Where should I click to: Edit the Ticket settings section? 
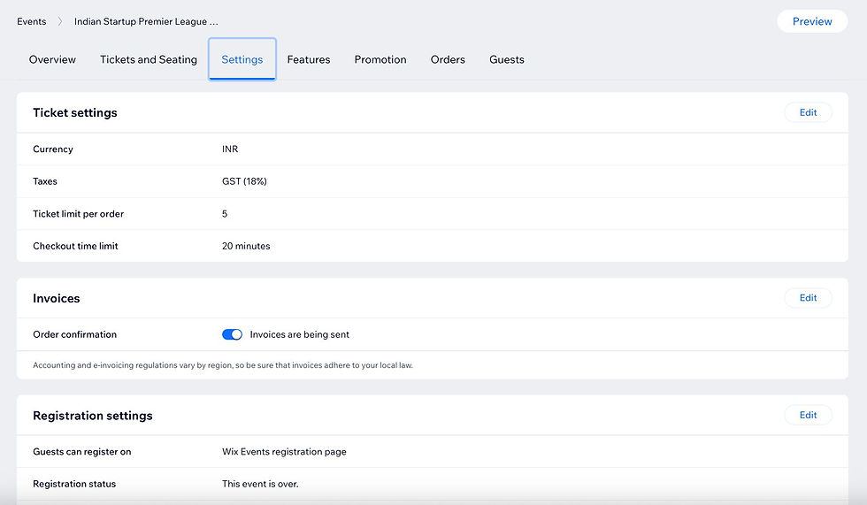[x=808, y=112]
